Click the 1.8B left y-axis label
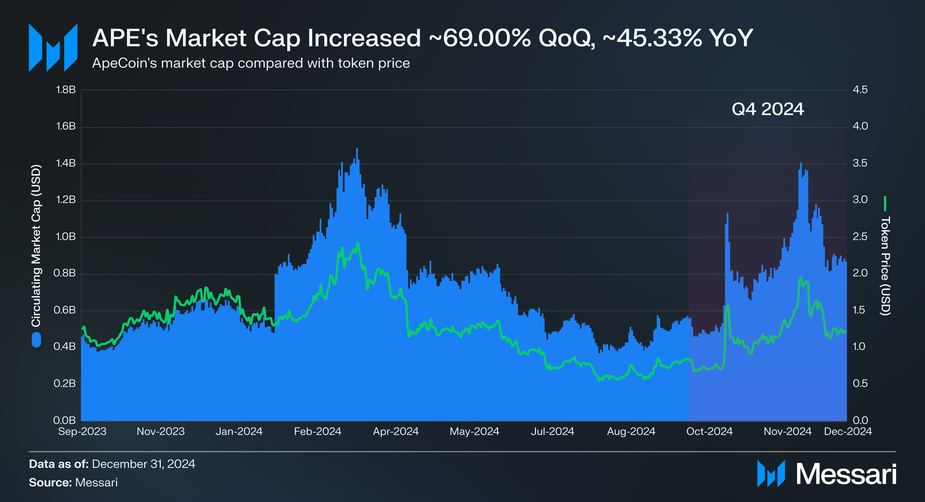Image resolution: width=925 pixels, height=502 pixels. (66, 90)
